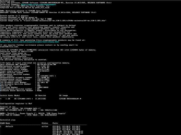Click the 'ROM: Bootstrap program' line
The image size is (181, 135).
(x=24, y=11)
